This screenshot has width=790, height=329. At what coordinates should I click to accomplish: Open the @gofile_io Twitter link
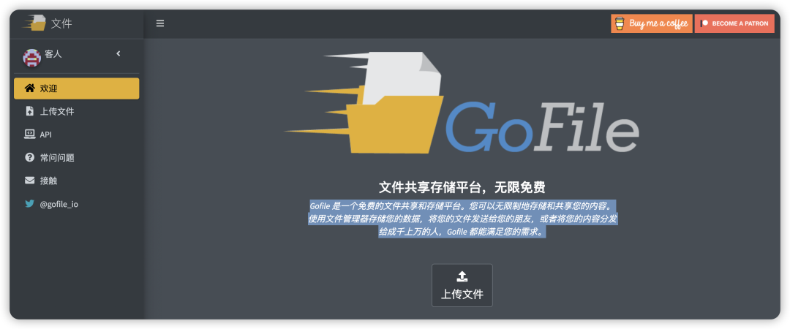(59, 204)
